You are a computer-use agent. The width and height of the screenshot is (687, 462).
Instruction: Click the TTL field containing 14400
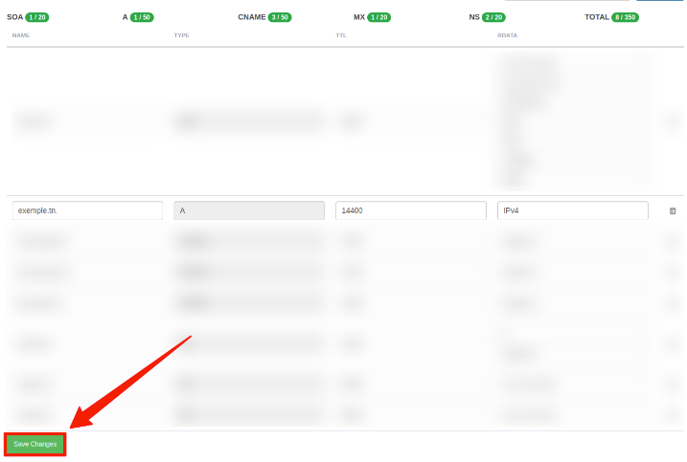pos(410,210)
